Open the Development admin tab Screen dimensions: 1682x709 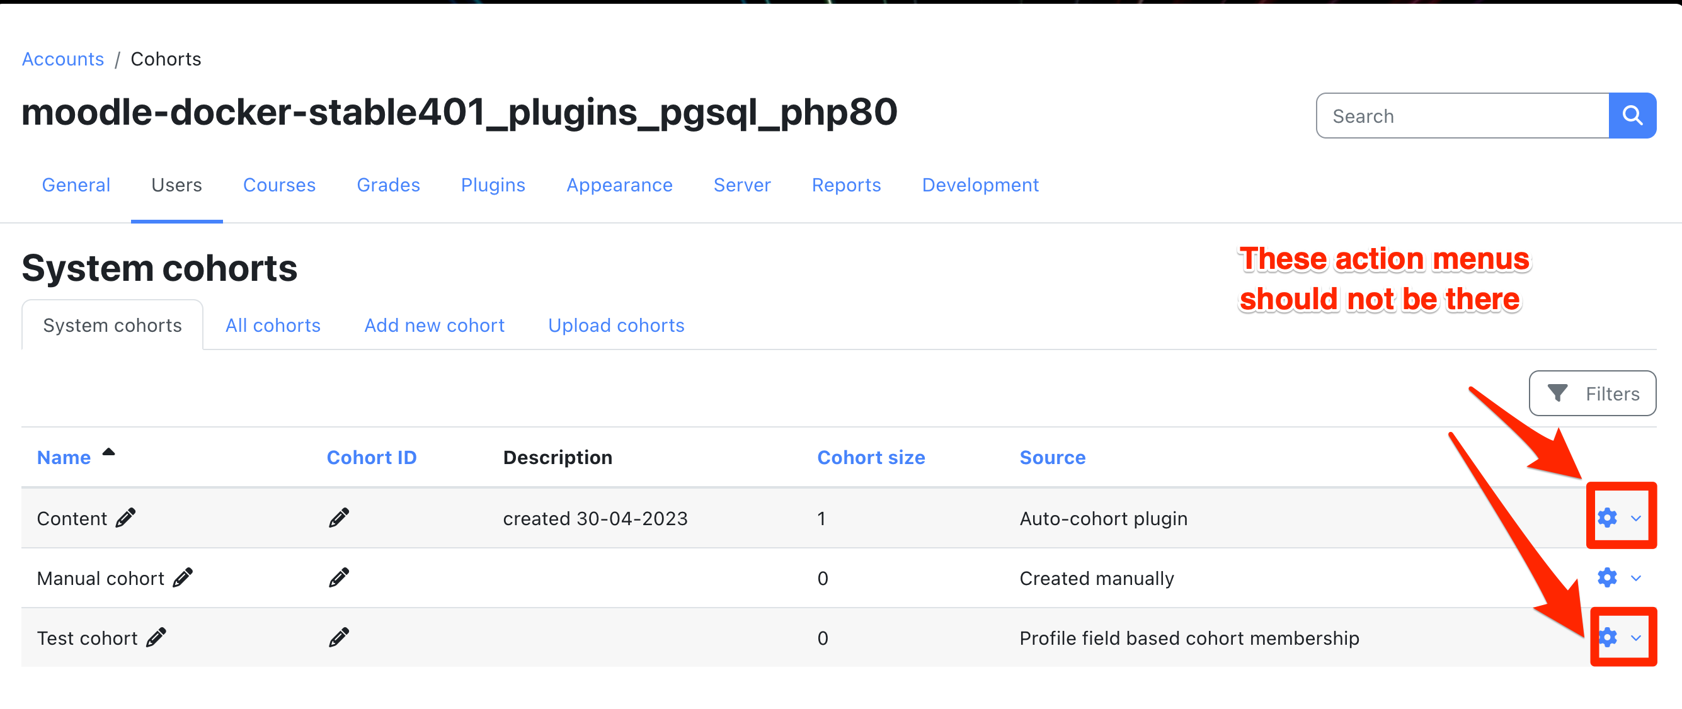(x=980, y=184)
